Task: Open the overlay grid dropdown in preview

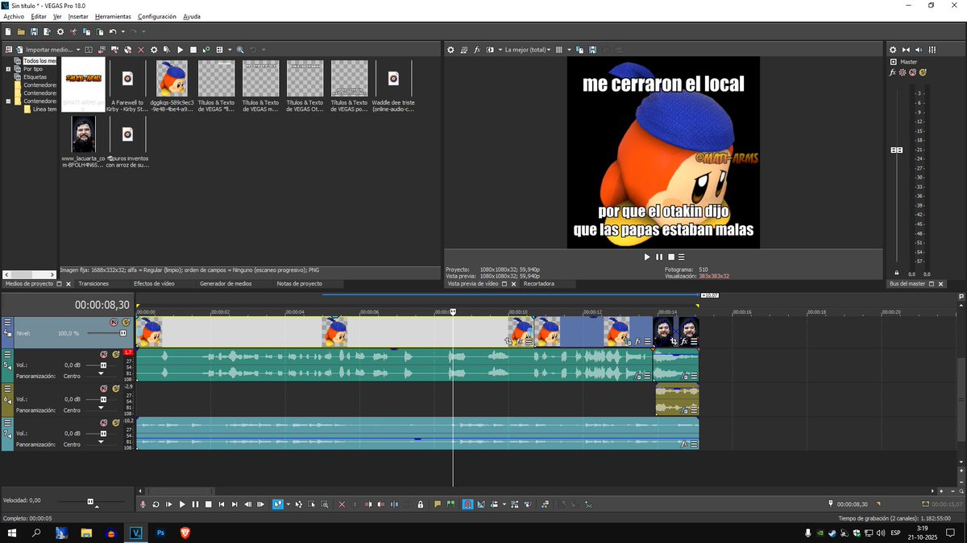Action: pos(570,50)
